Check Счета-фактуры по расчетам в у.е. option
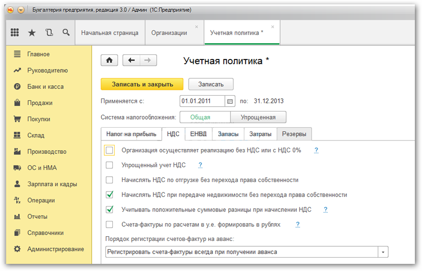This screenshot has width=422, height=271. [x=110, y=224]
